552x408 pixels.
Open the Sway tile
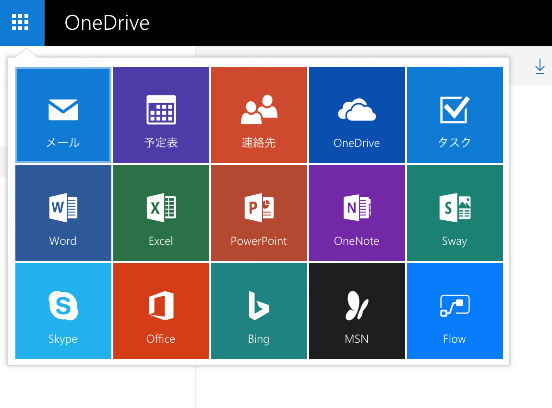(455, 213)
